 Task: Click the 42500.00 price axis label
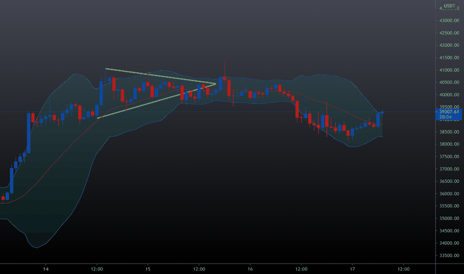[x=449, y=33]
